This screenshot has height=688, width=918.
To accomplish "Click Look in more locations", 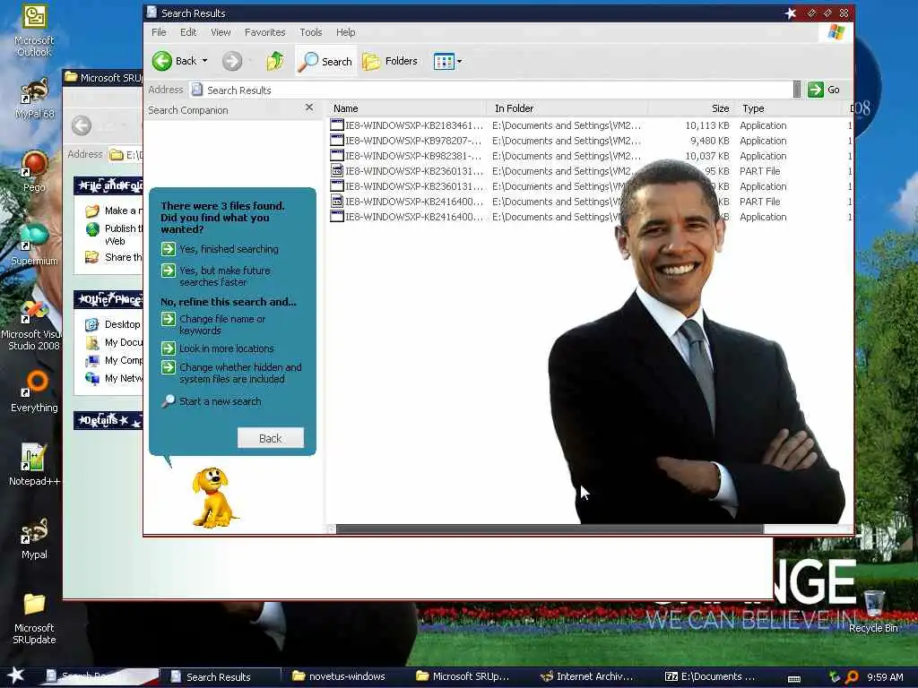I will click(218, 348).
